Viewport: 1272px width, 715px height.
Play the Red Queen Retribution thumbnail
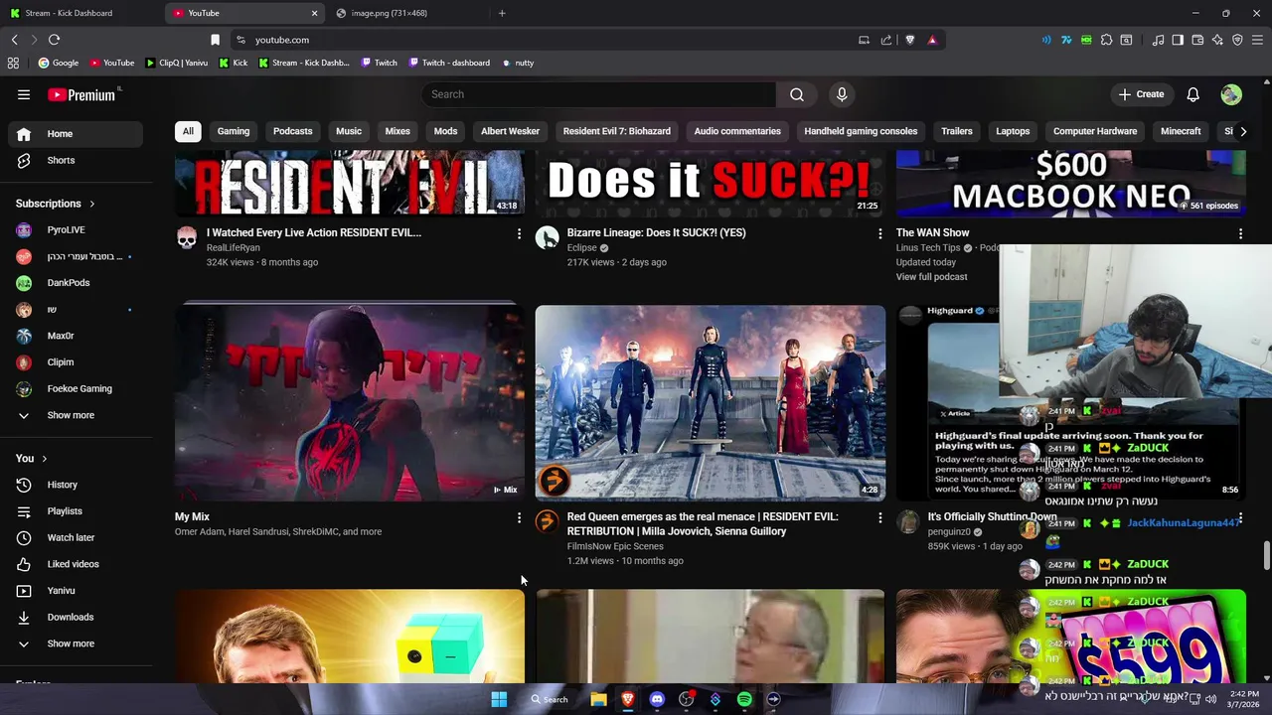pyautogui.click(x=711, y=402)
